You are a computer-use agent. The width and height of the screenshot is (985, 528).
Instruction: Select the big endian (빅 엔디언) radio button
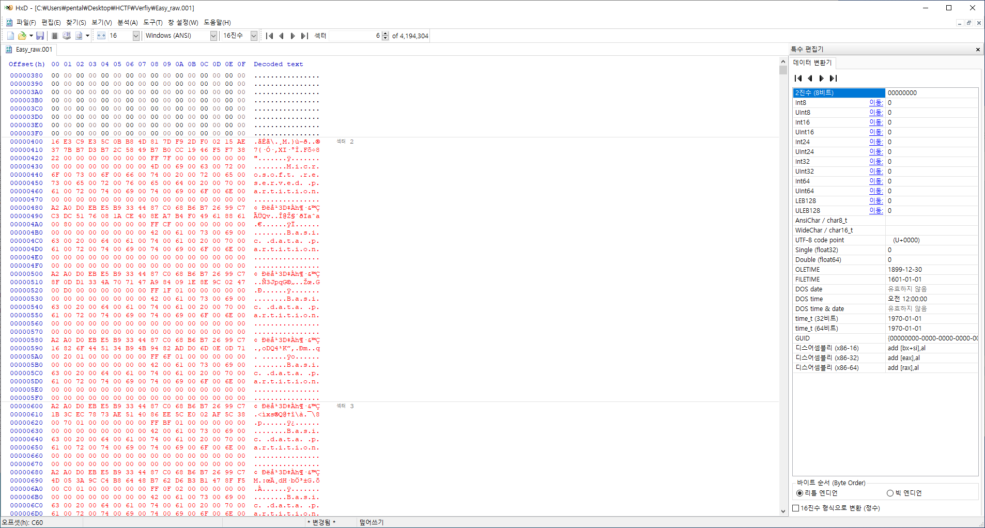pos(890,493)
